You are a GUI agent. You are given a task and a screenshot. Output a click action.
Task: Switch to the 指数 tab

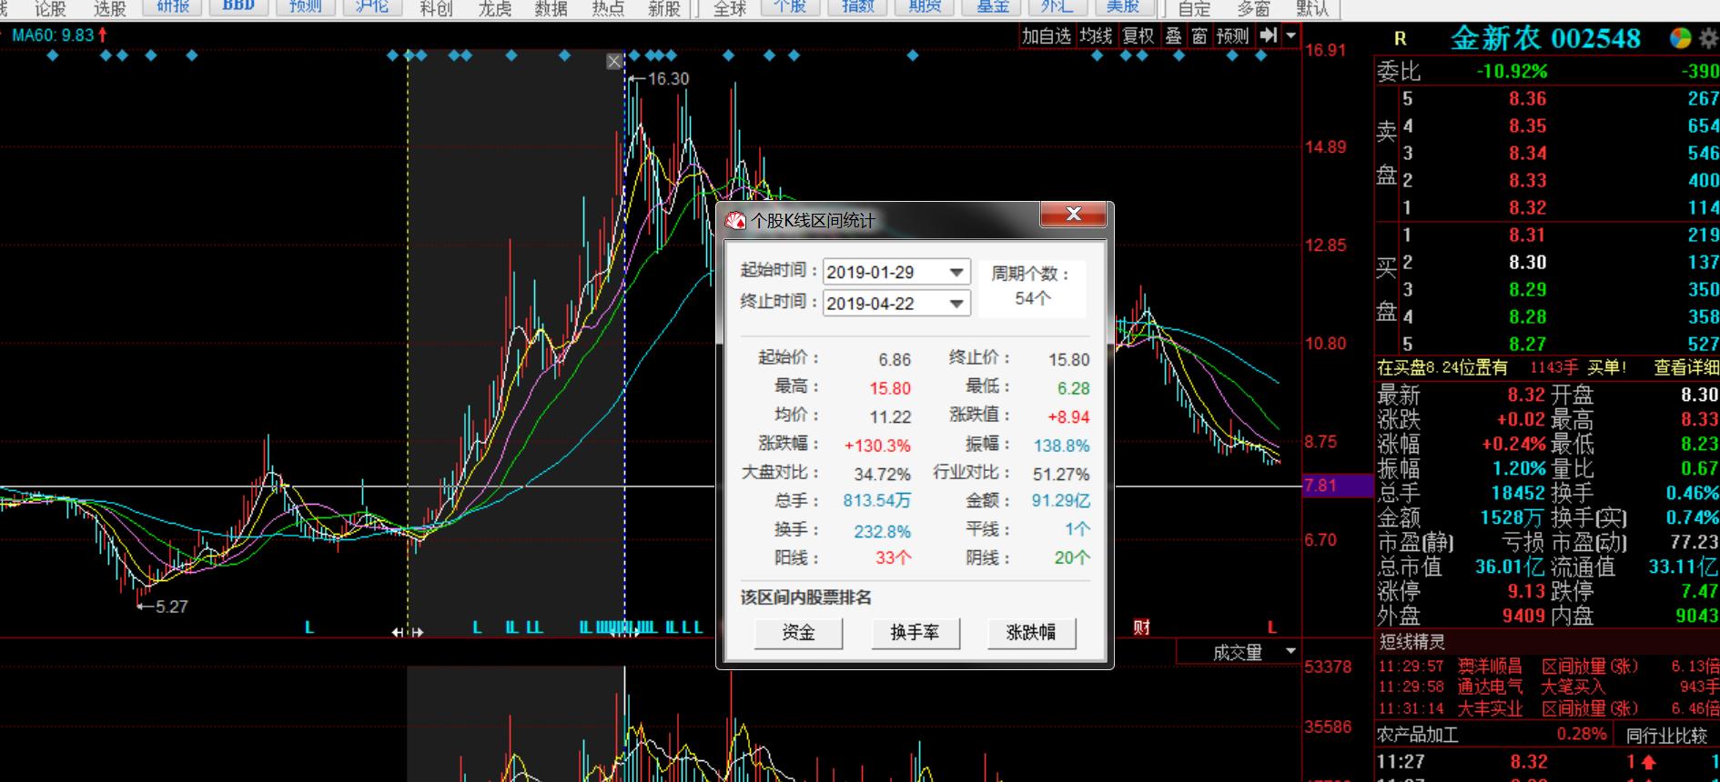[857, 6]
